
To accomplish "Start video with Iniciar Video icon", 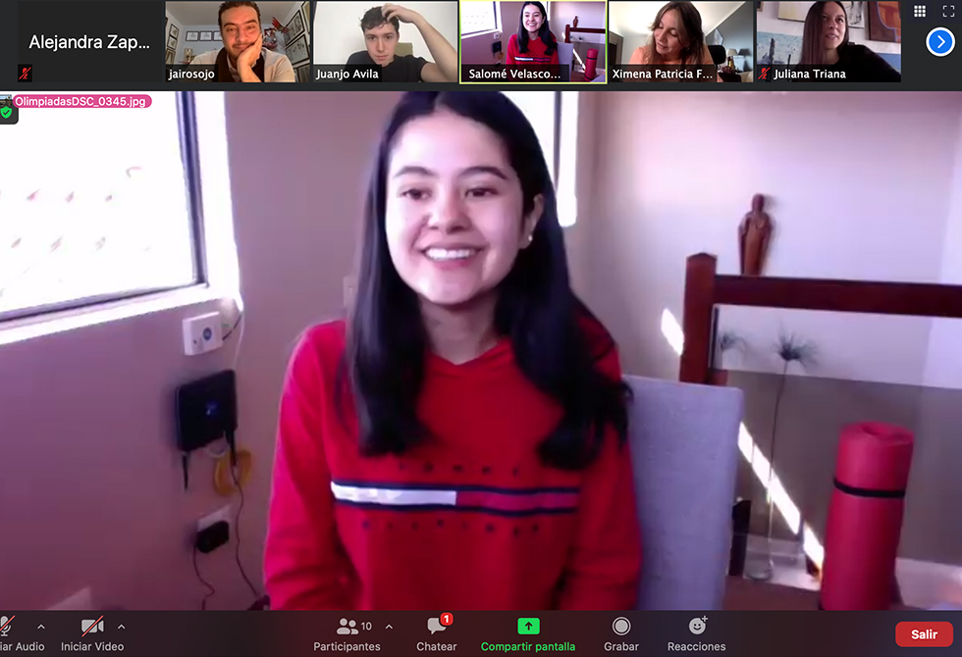I will pyautogui.click(x=92, y=626).
